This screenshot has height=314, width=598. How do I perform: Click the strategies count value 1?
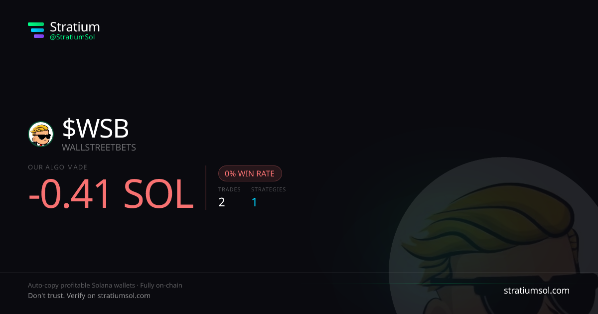point(254,202)
